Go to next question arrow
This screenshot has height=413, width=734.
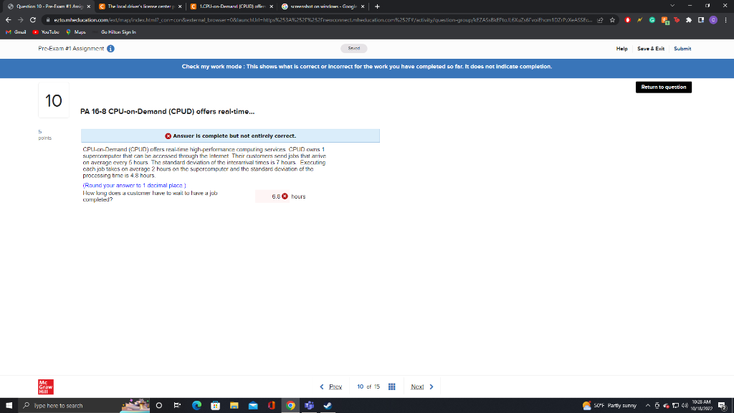[432, 386]
